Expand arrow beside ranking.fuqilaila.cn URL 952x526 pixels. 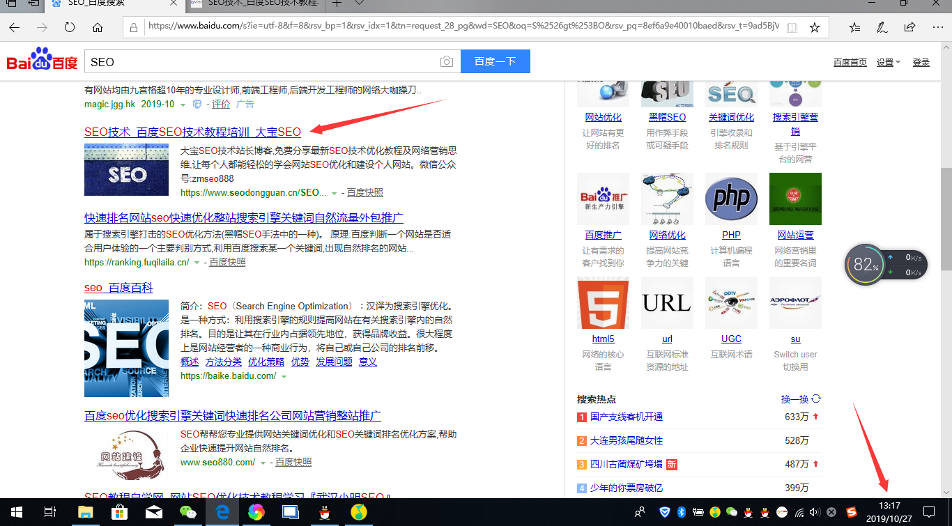[x=197, y=263]
